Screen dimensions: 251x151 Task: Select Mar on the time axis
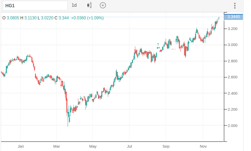[x=57, y=146]
